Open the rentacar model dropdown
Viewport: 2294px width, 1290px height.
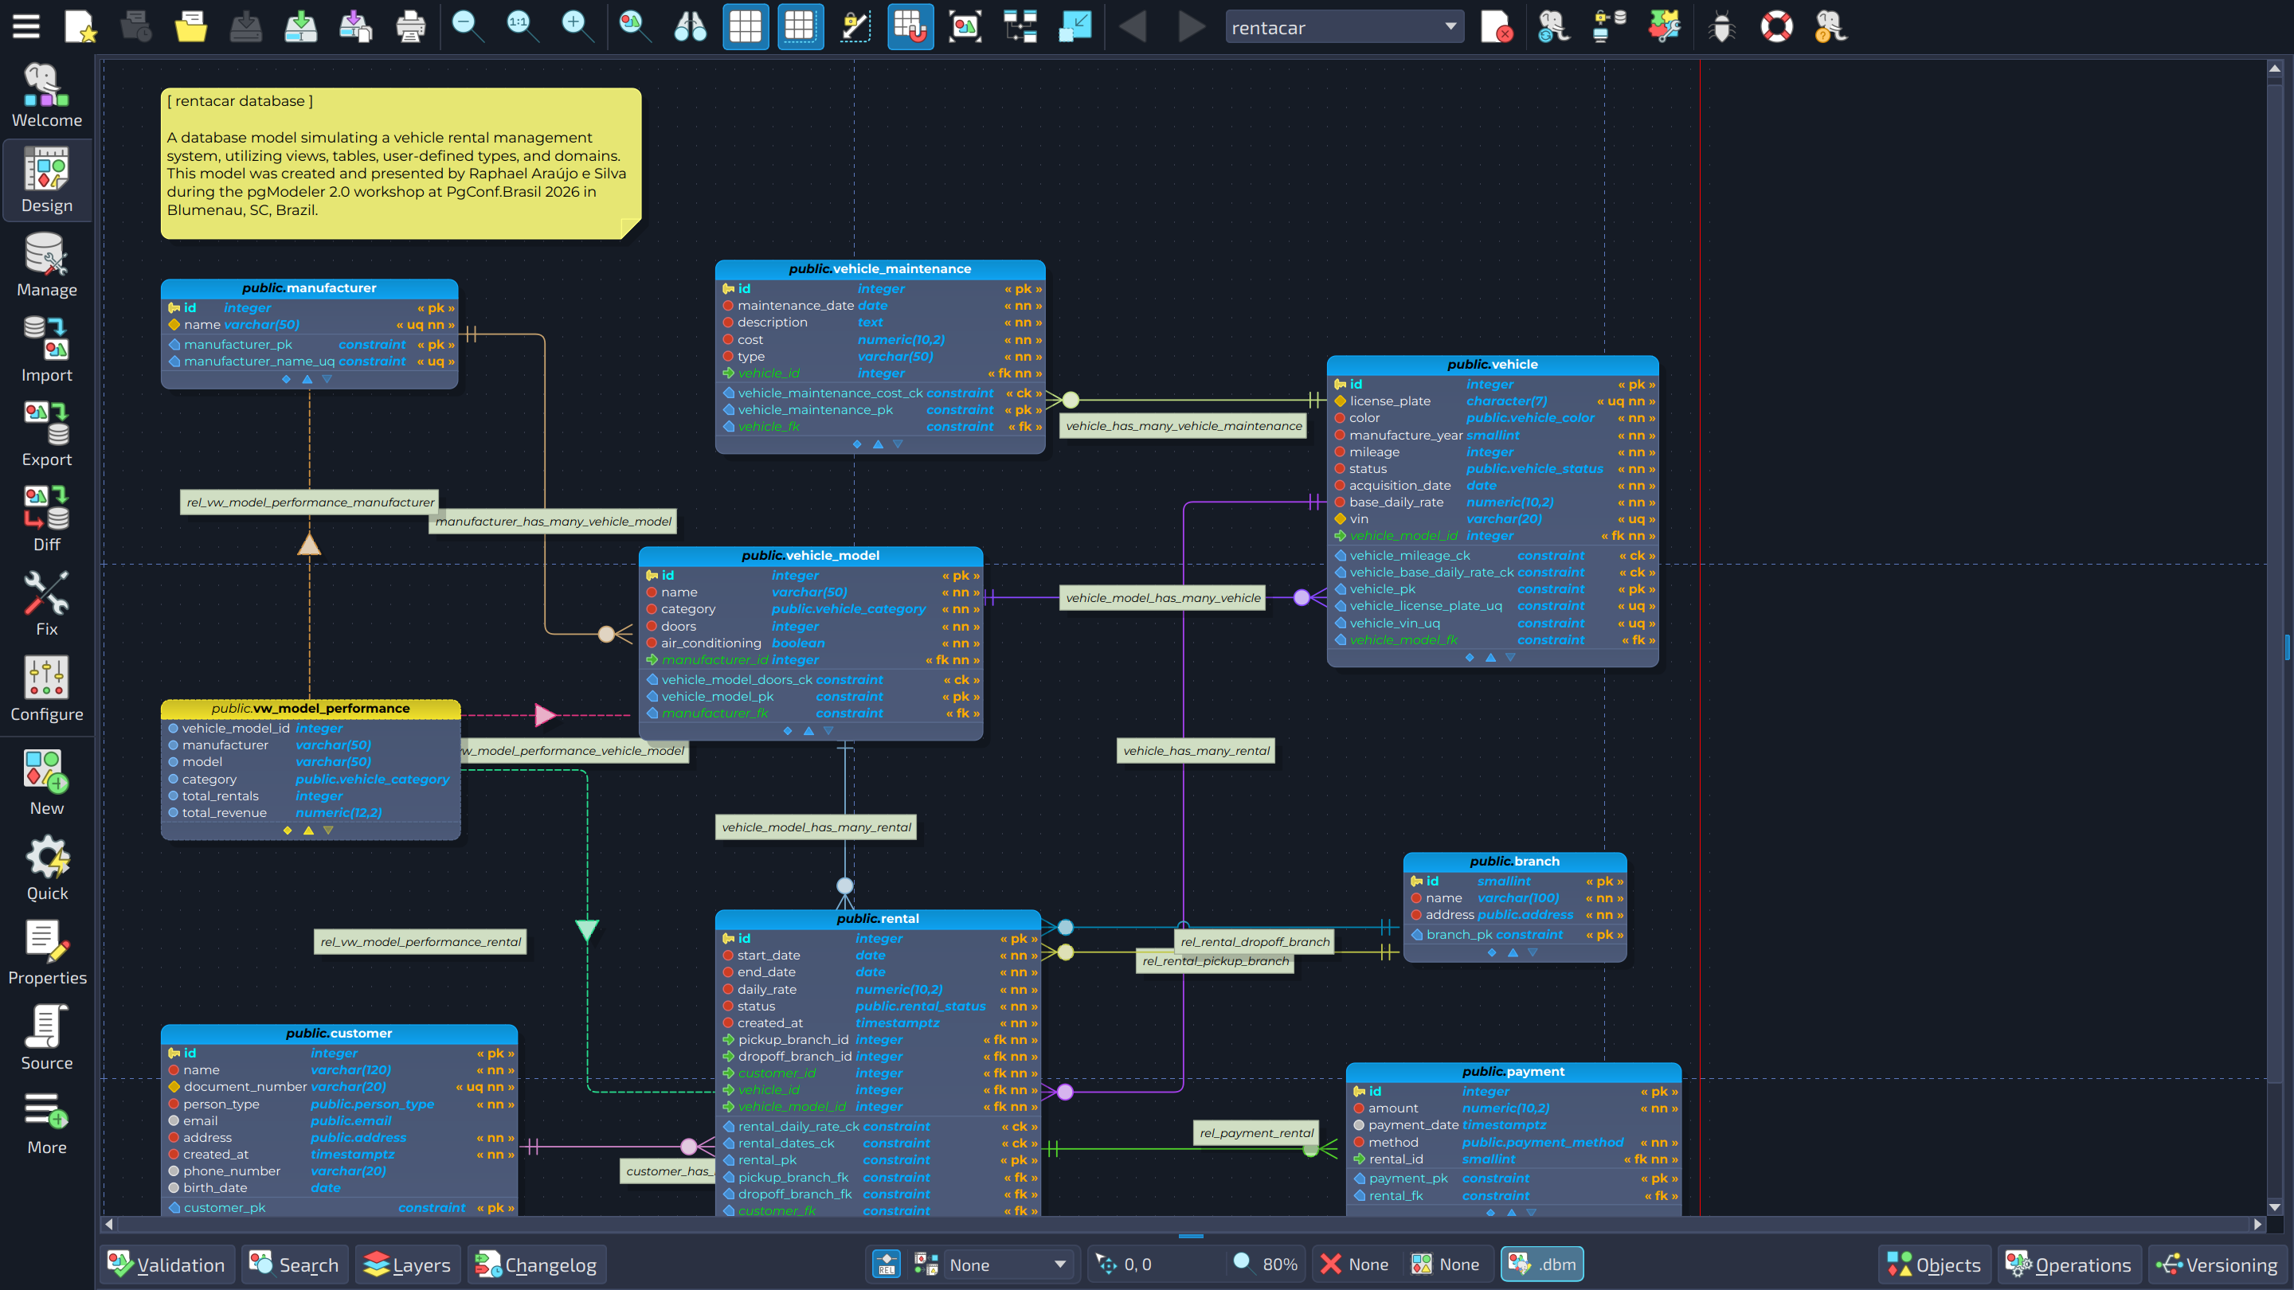(x=1343, y=28)
